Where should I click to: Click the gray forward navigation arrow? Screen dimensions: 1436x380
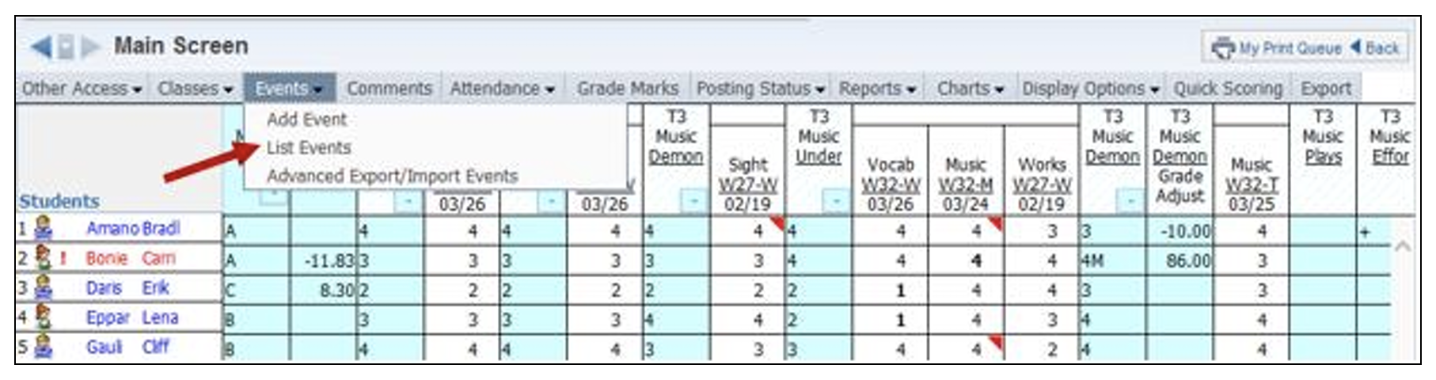pos(91,47)
